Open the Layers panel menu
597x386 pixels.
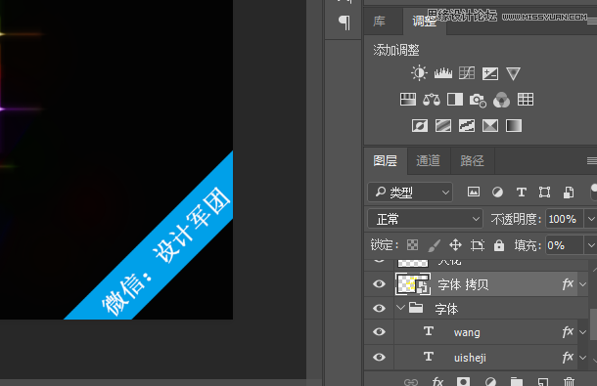click(x=592, y=161)
